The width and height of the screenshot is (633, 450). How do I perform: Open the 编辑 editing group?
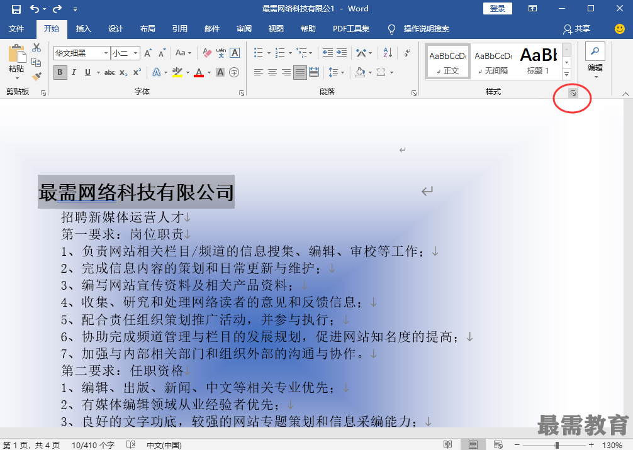(595, 60)
